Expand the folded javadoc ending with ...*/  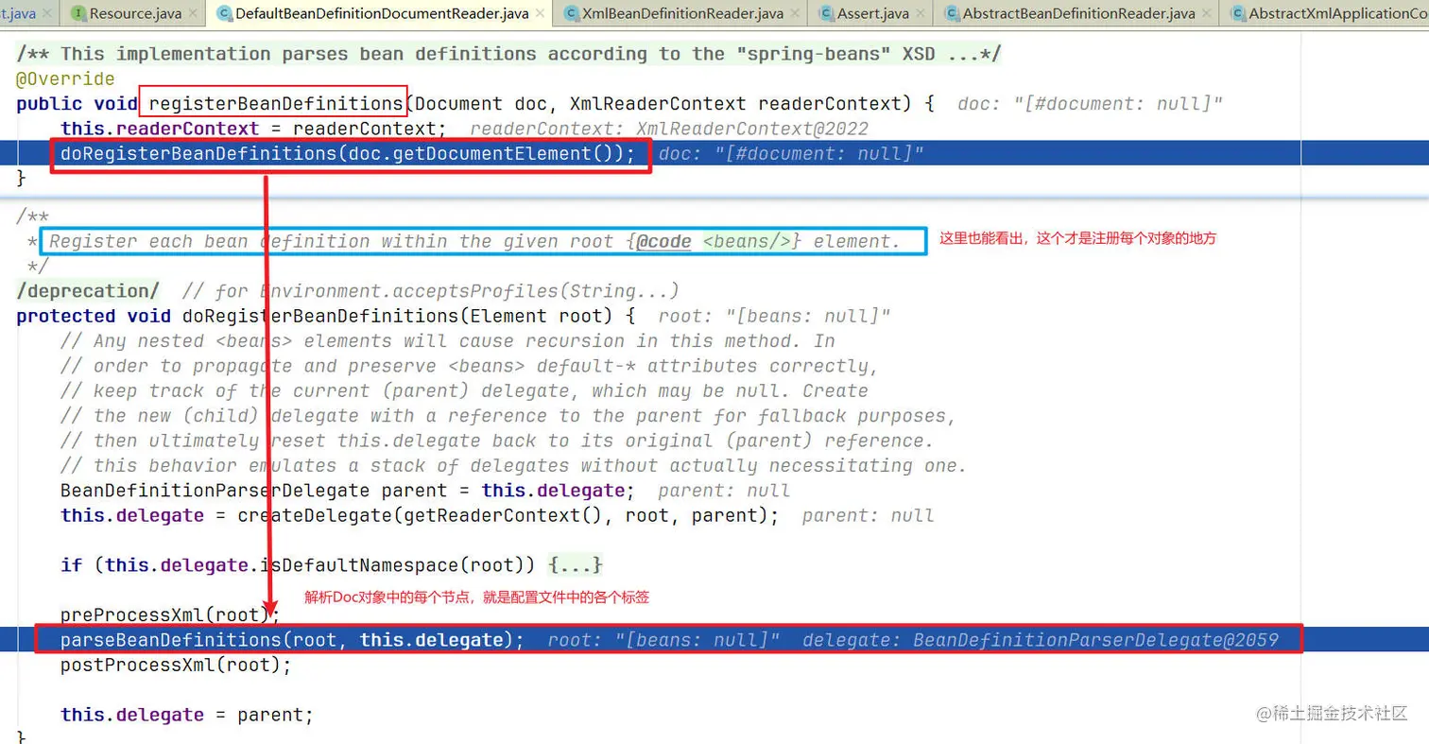508,54
